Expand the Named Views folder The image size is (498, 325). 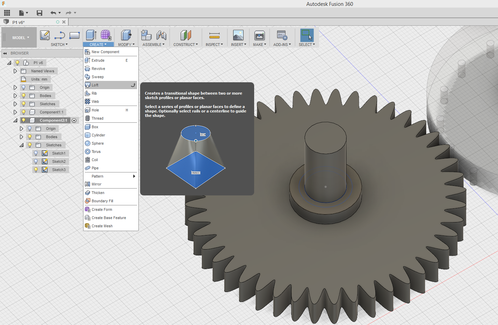15,71
